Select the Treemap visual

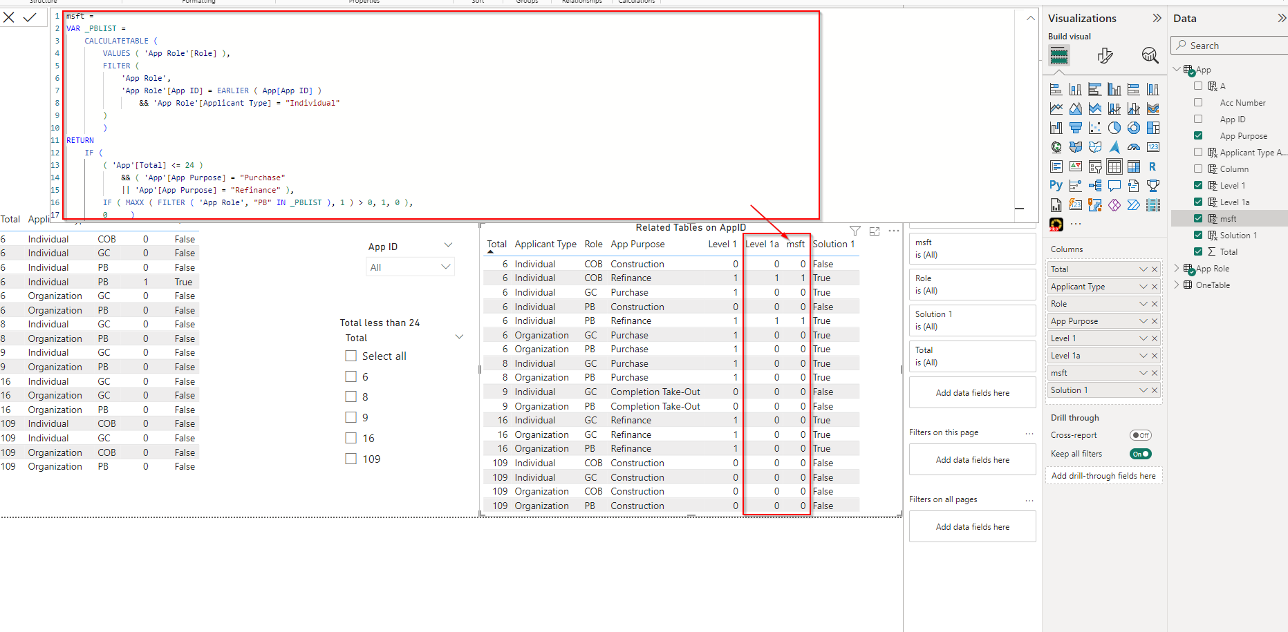[x=1153, y=128]
